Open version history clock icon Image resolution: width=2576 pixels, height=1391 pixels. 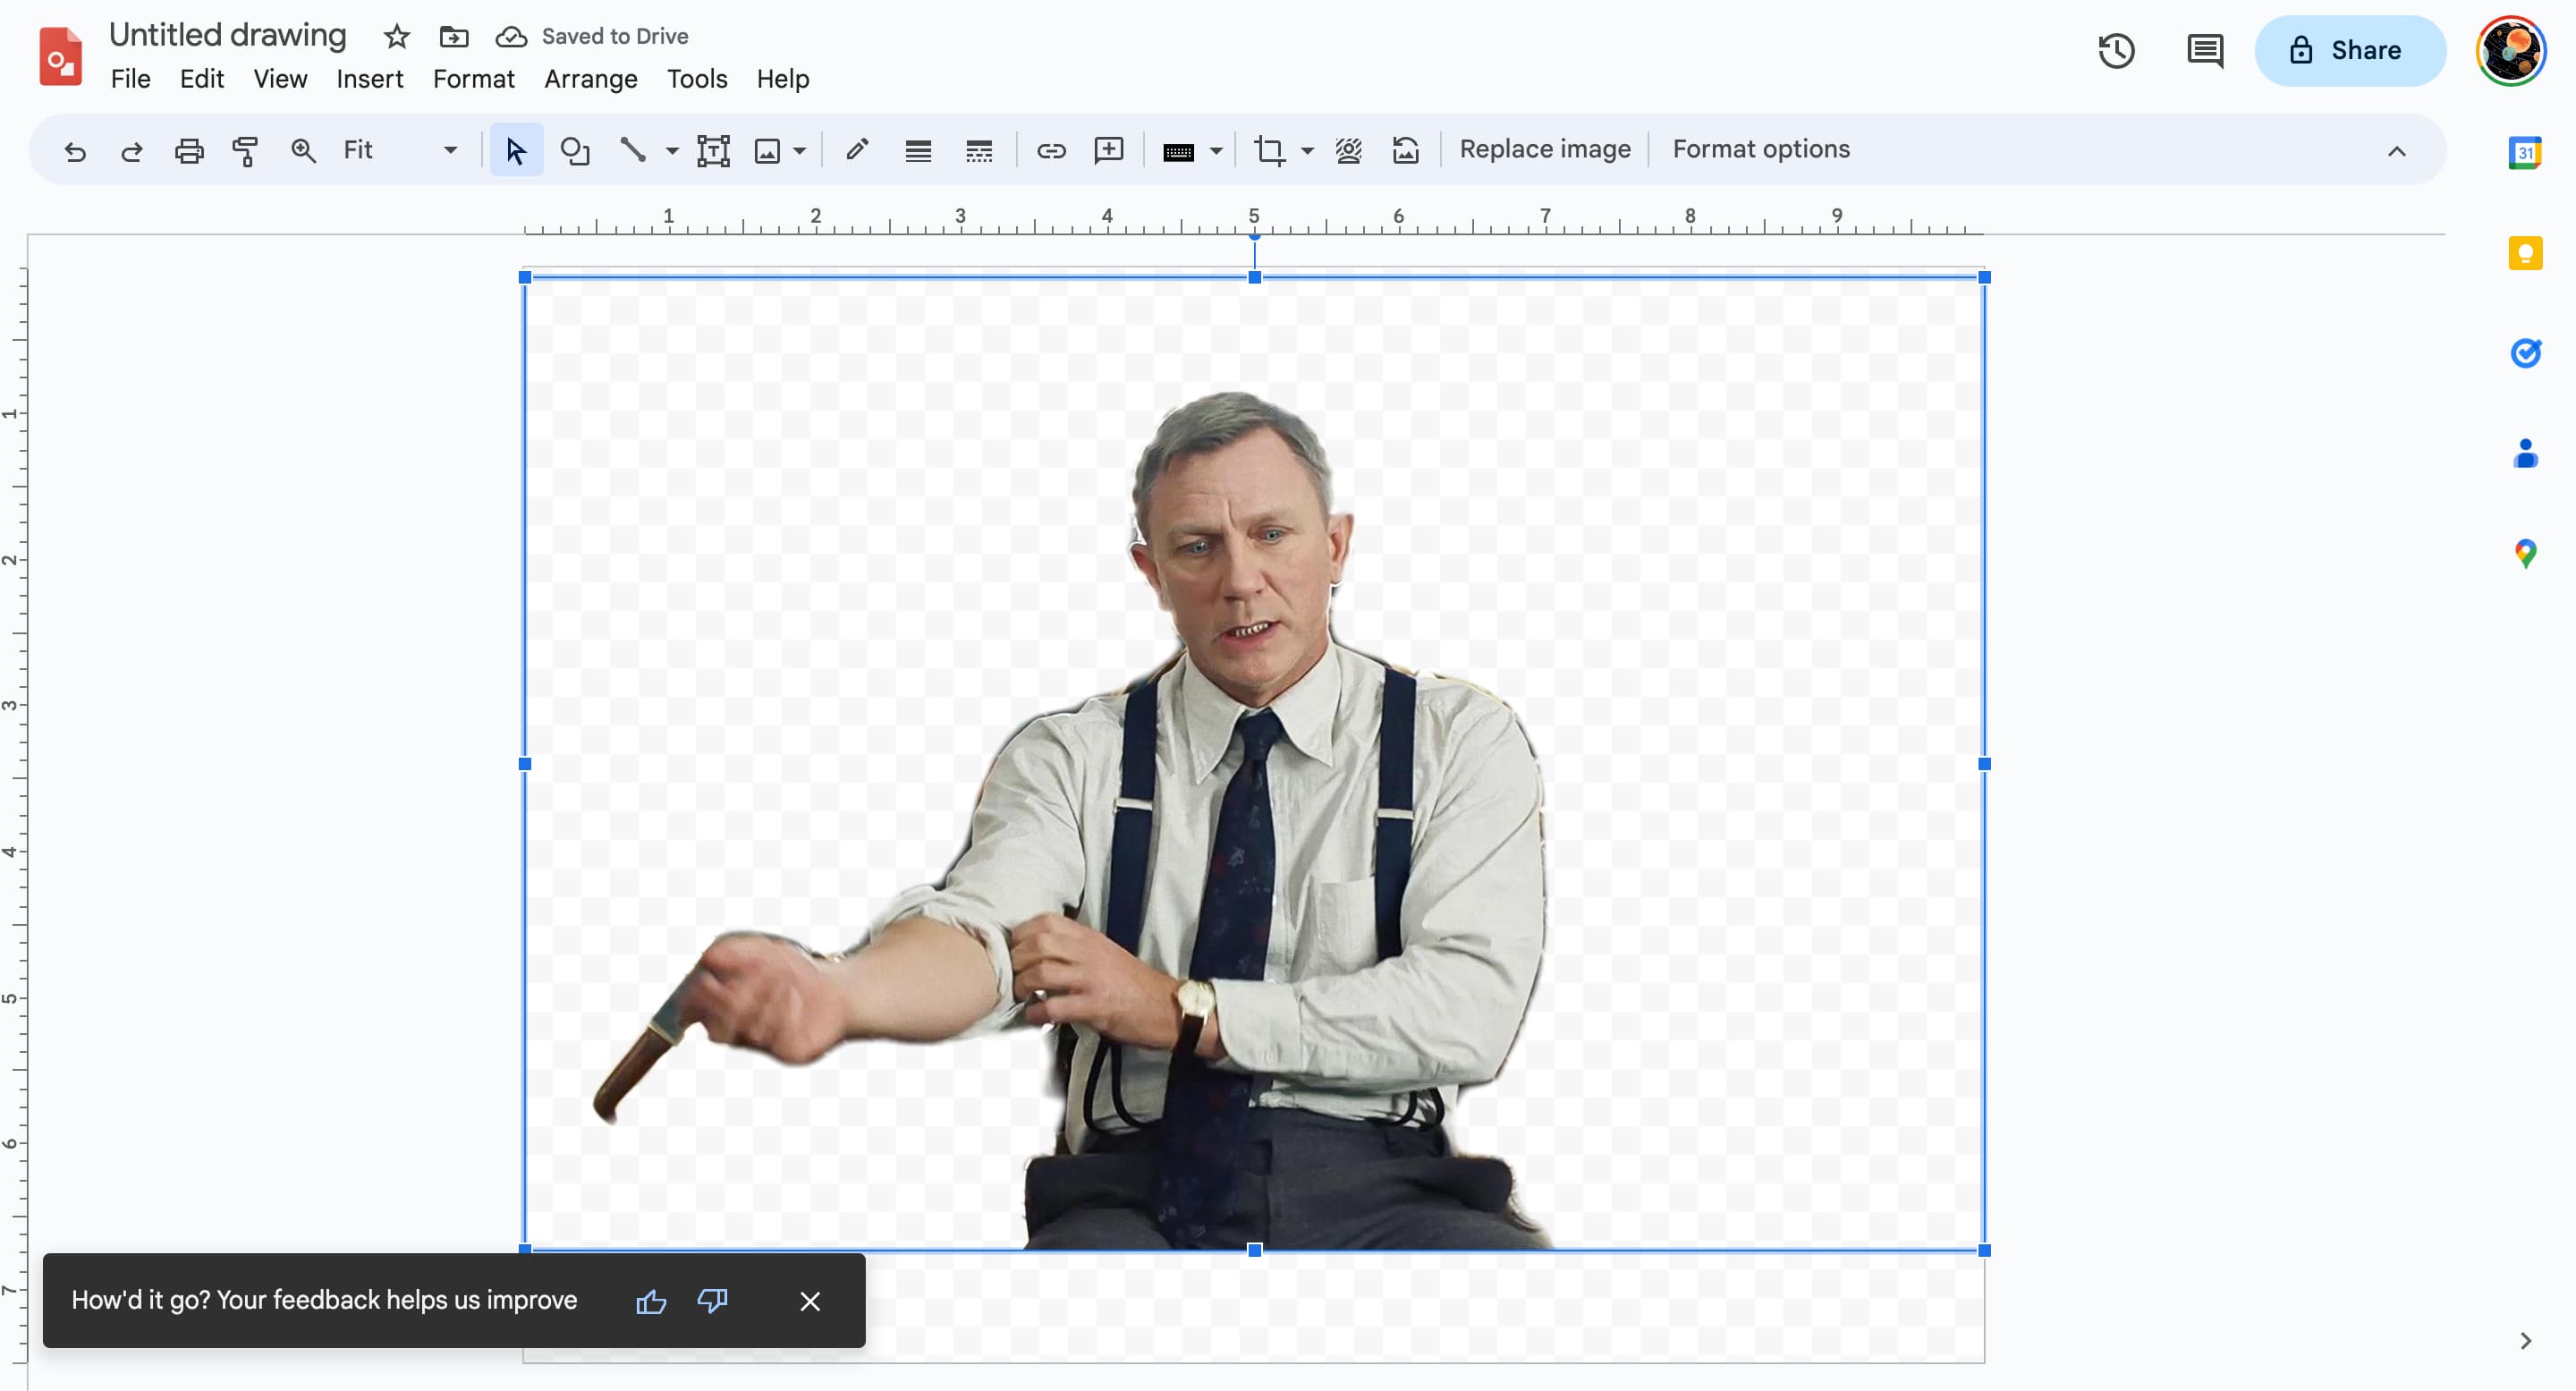click(x=2116, y=50)
